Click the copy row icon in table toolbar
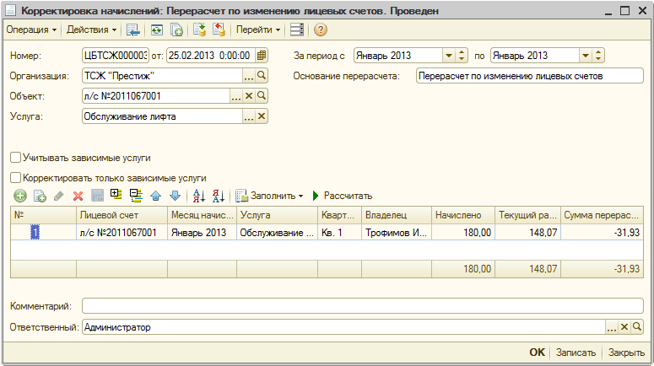 [x=40, y=196]
